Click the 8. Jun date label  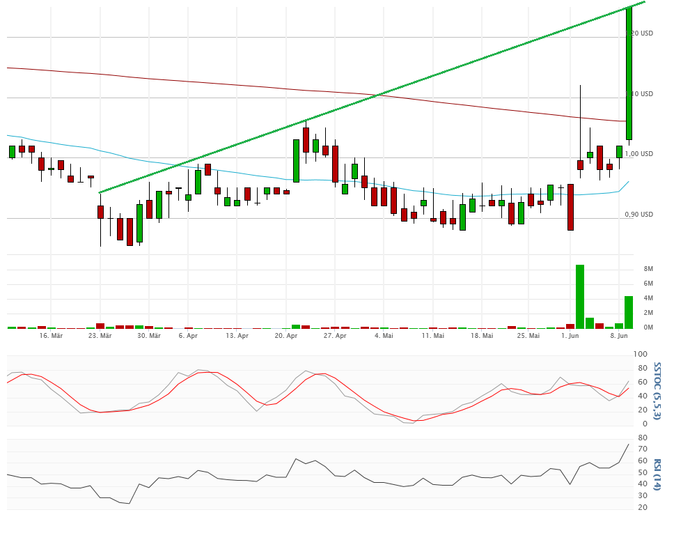pos(619,336)
